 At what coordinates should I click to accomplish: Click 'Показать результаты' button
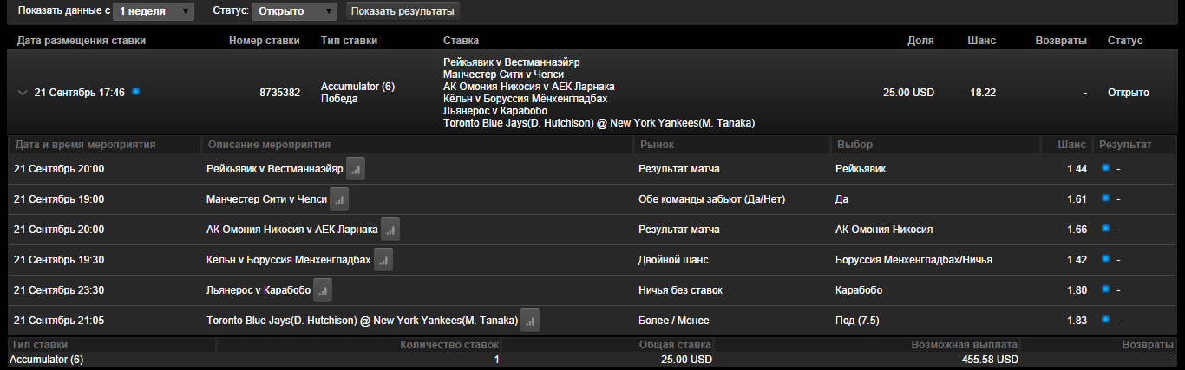(403, 11)
